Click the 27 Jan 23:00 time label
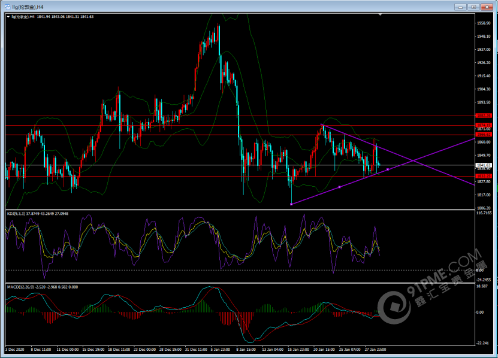Screen dimensions: 498x358 (x=375, y=350)
